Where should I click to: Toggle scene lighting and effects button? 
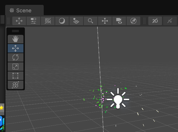pos(76,21)
